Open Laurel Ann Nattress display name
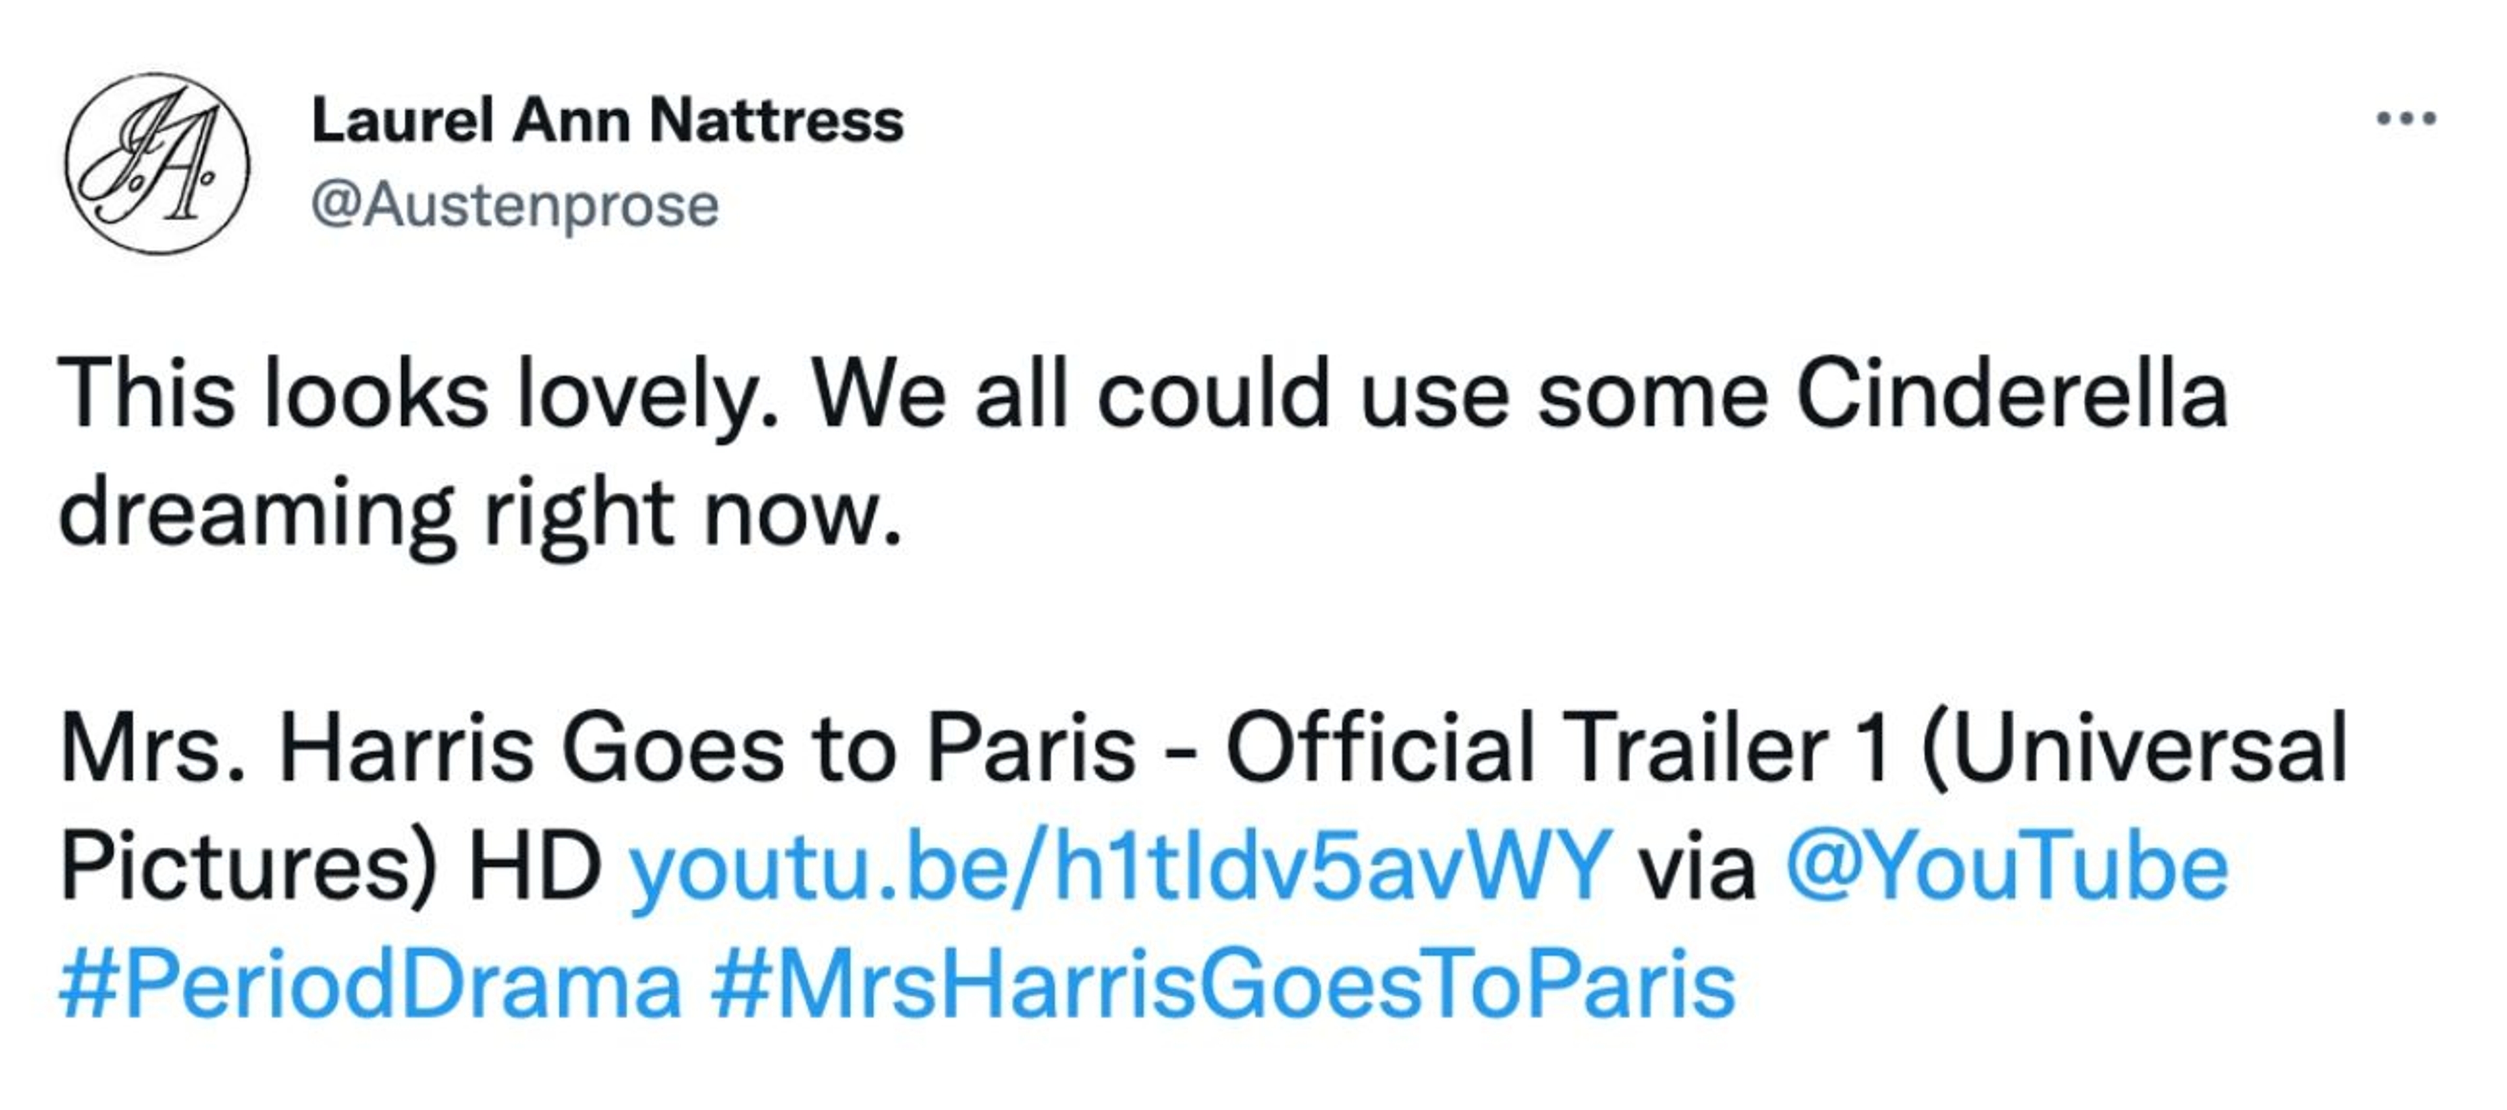This screenshot has height=1110, width=2507. 607,121
